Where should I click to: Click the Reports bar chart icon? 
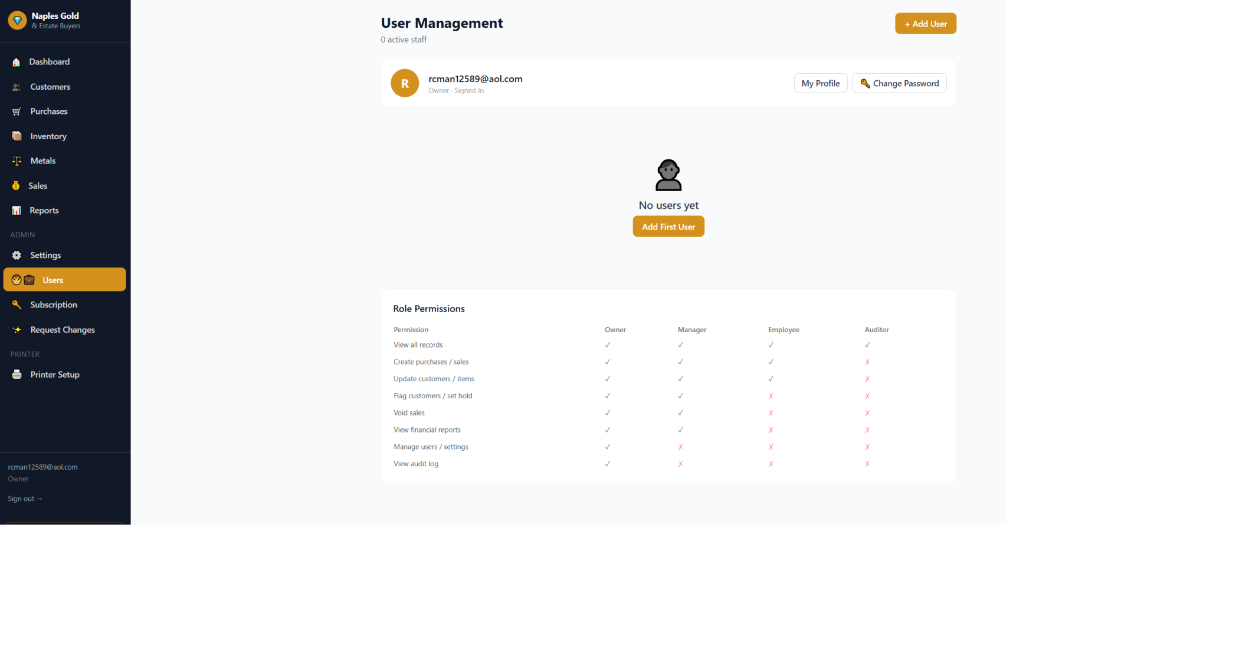coord(17,211)
